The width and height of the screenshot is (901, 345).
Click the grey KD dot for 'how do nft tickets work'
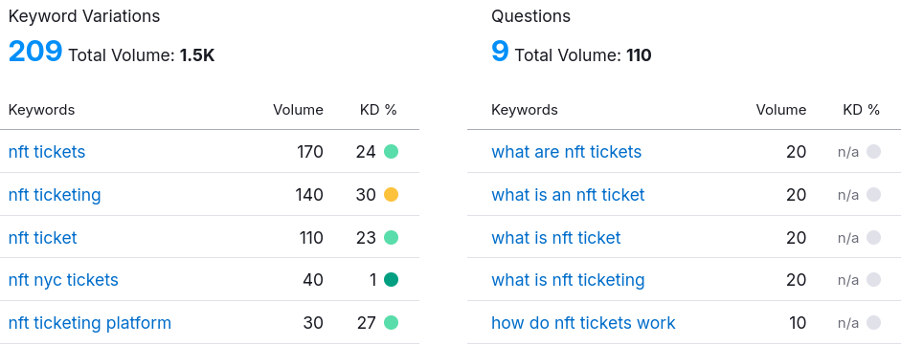tap(873, 323)
